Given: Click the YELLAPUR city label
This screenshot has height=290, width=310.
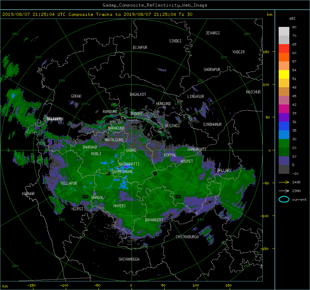Looking at the screenshot, I should (69, 183).
